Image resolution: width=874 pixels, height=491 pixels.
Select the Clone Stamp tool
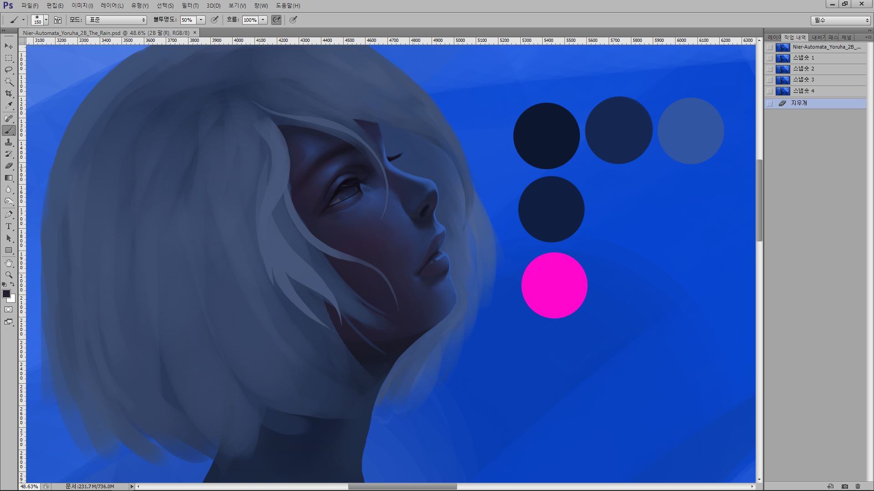coord(9,142)
